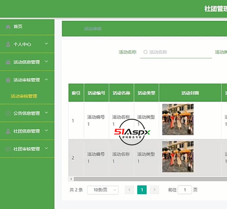The height and width of the screenshot is (209, 227).
Task: Open the activity cover image in row 1
Action: coord(178,119)
